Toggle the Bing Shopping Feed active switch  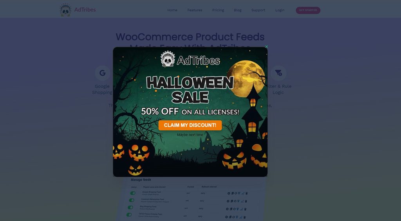point(130,207)
